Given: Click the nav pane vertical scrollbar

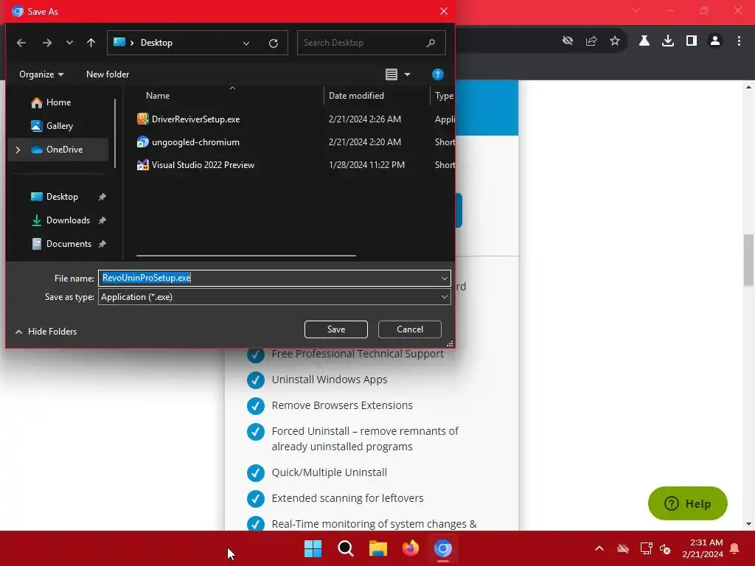Looking at the screenshot, I should click(x=115, y=133).
